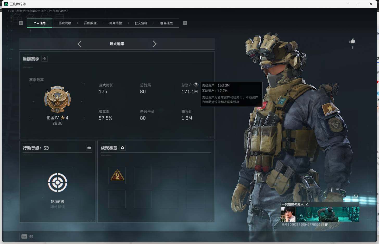Click the 总资产 value 171.1M

click(189, 92)
